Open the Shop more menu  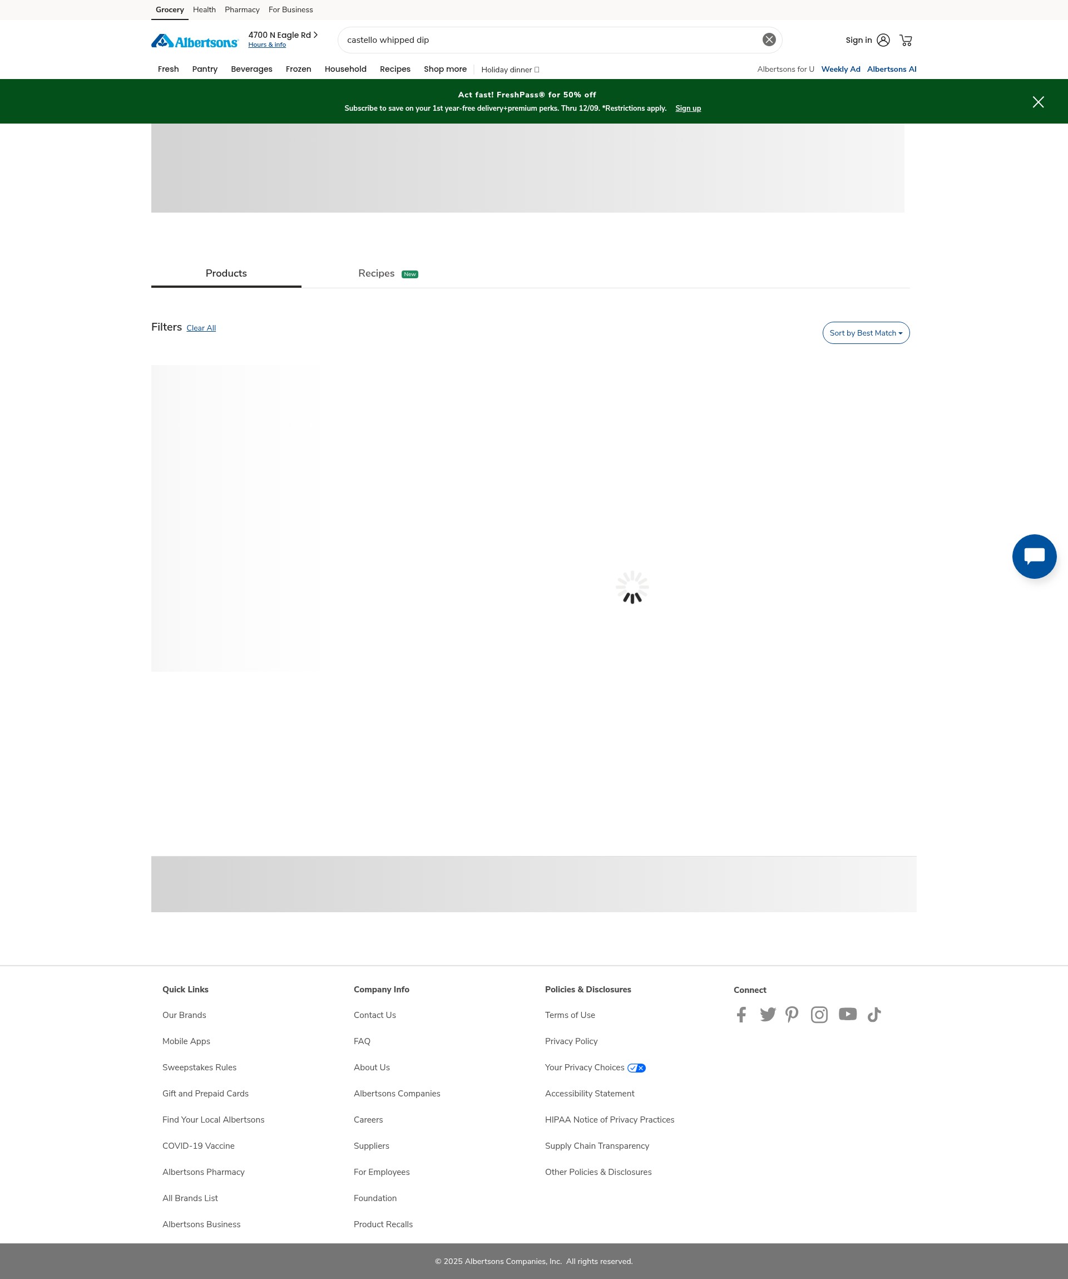click(x=445, y=69)
